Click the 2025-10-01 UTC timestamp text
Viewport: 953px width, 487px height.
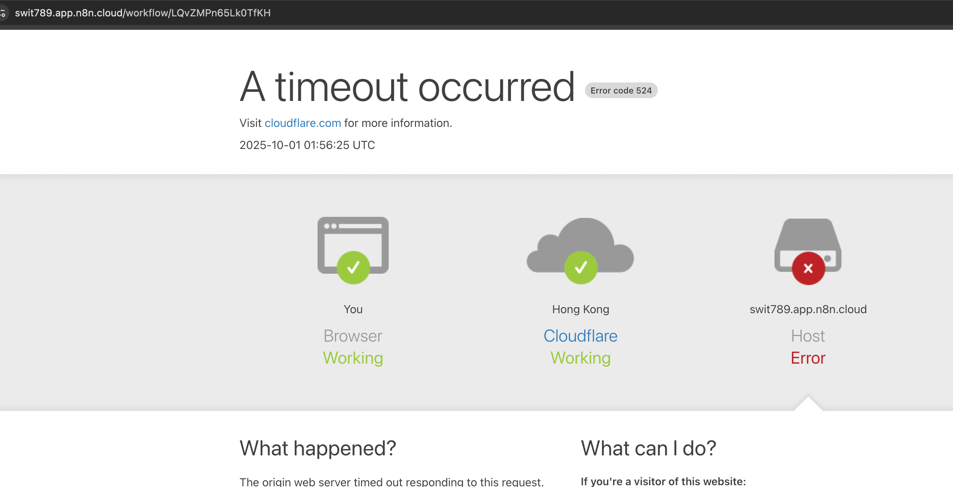[x=307, y=145]
